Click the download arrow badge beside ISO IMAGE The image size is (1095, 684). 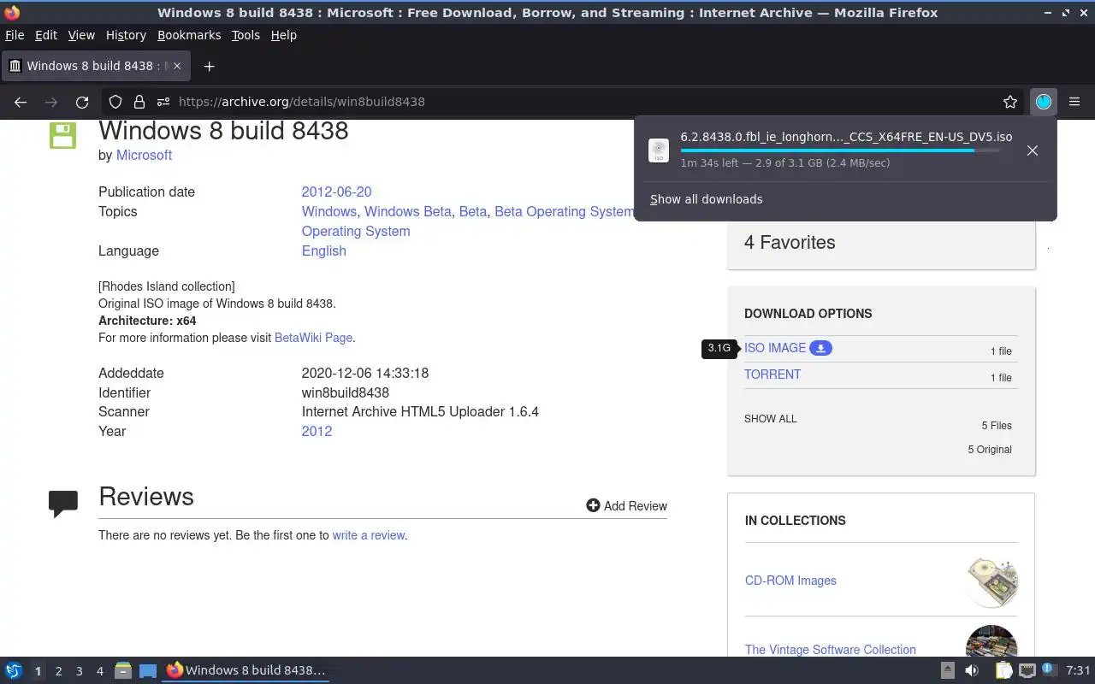click(x=820, y=348)
